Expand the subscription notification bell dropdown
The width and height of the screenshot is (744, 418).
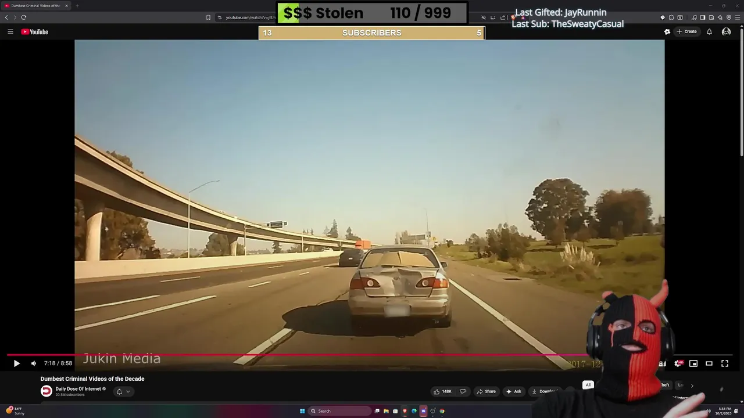(123, 391)
